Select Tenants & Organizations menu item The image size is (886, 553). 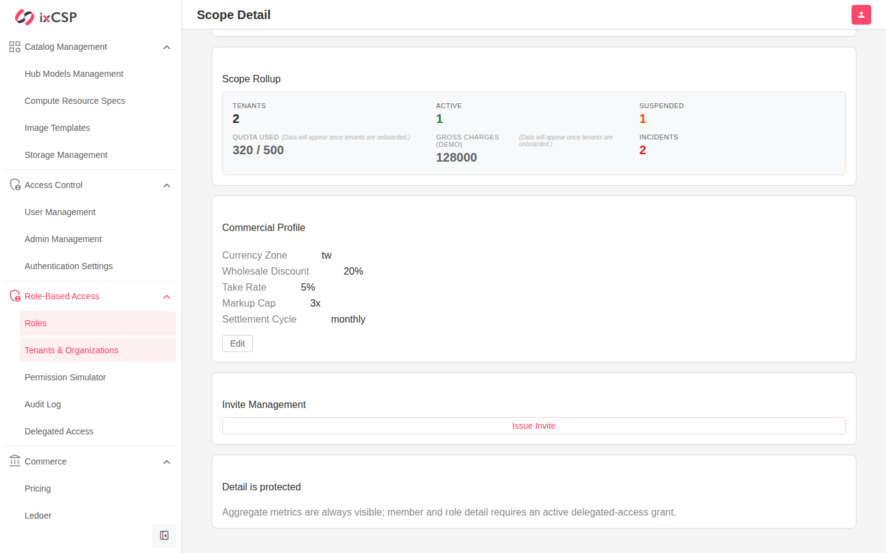click(x=98, y=350)
